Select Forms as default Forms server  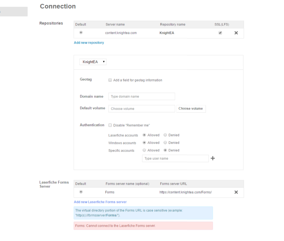81,192
